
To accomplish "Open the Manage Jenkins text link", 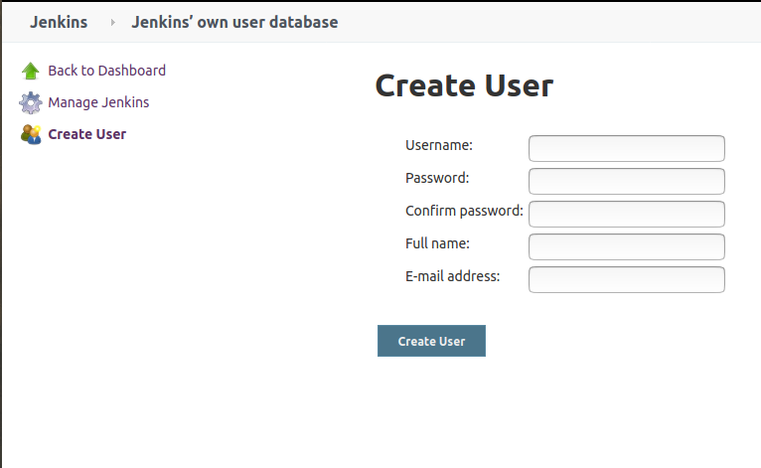I will click(x=98, y=102).
